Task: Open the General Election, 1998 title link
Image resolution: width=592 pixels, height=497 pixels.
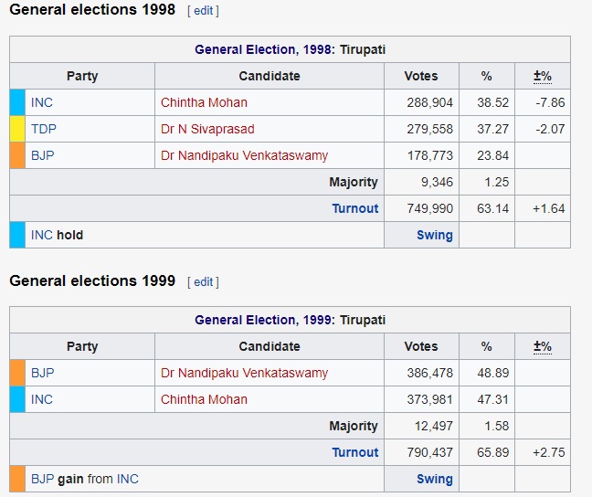Action: (x=263, y=49)
